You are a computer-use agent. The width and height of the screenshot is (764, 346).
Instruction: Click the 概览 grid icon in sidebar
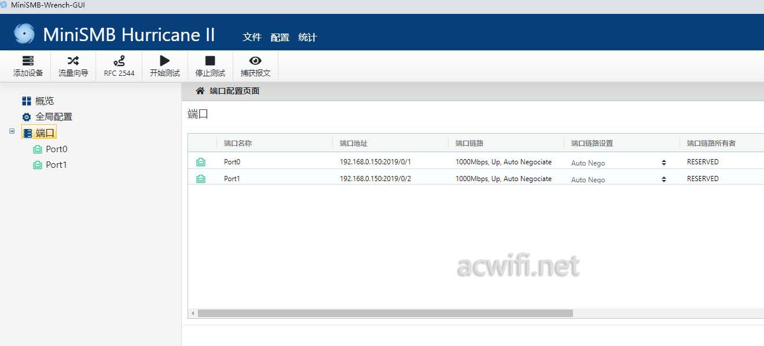click(x=27, y=101)
